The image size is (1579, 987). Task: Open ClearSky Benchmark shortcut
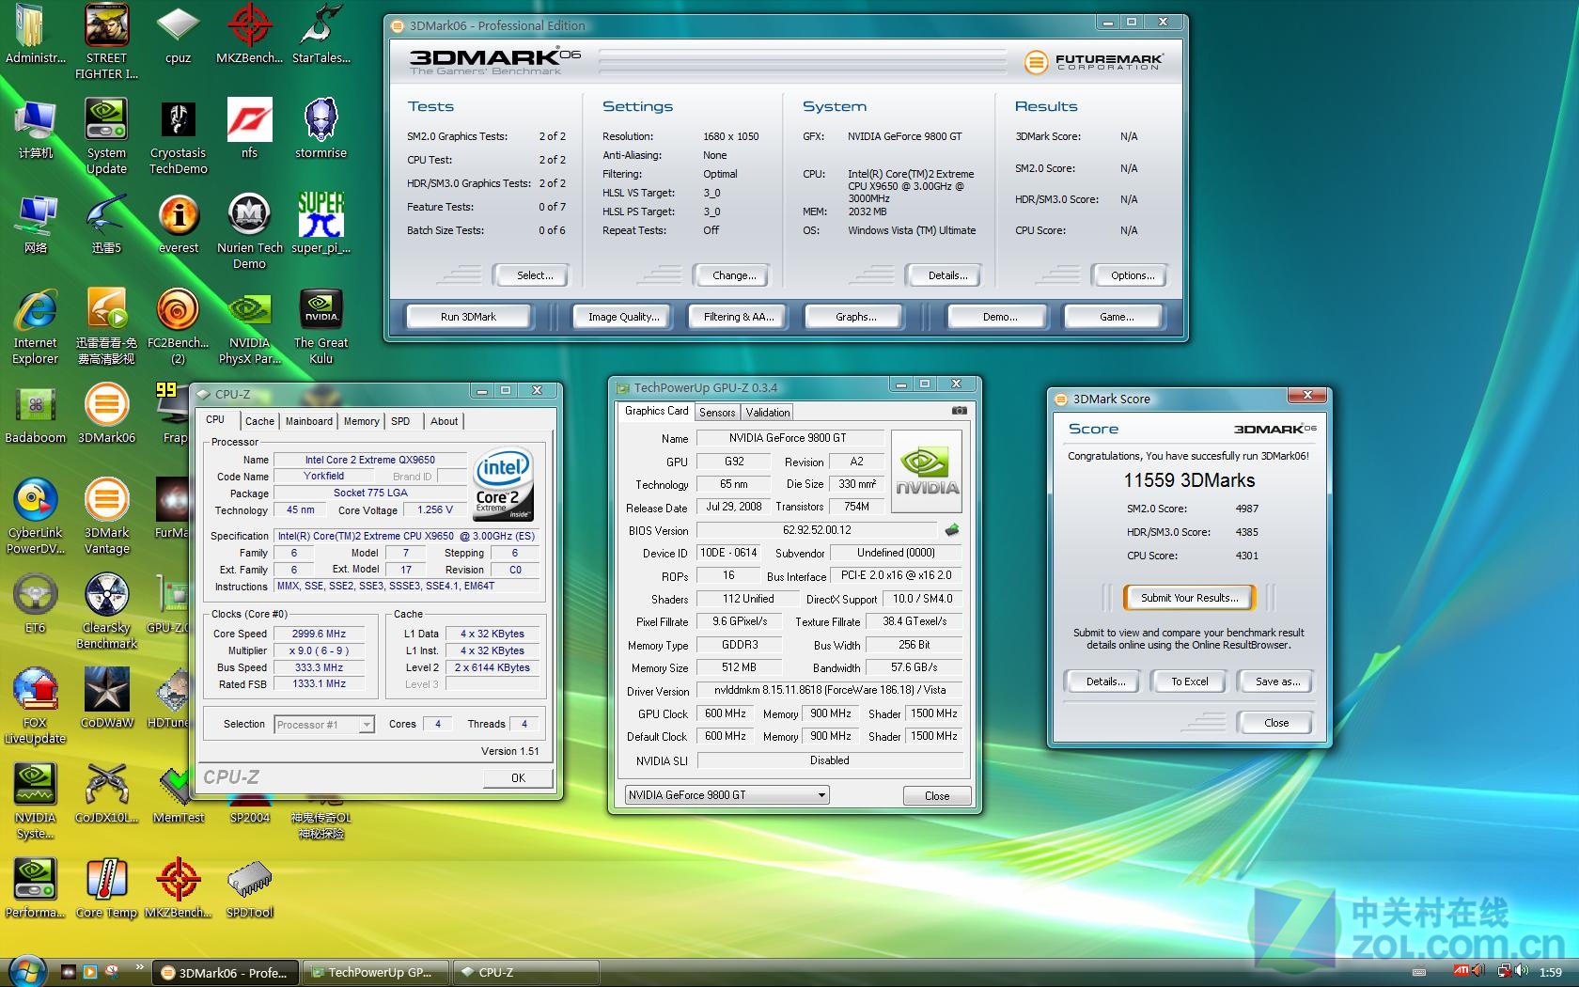106,612
